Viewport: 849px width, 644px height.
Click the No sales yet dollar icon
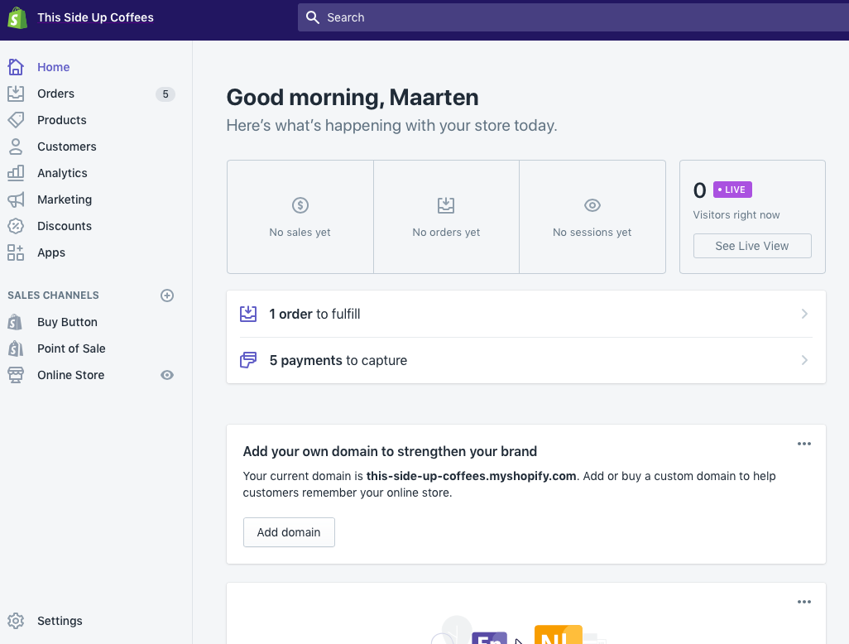pos(300,205)
